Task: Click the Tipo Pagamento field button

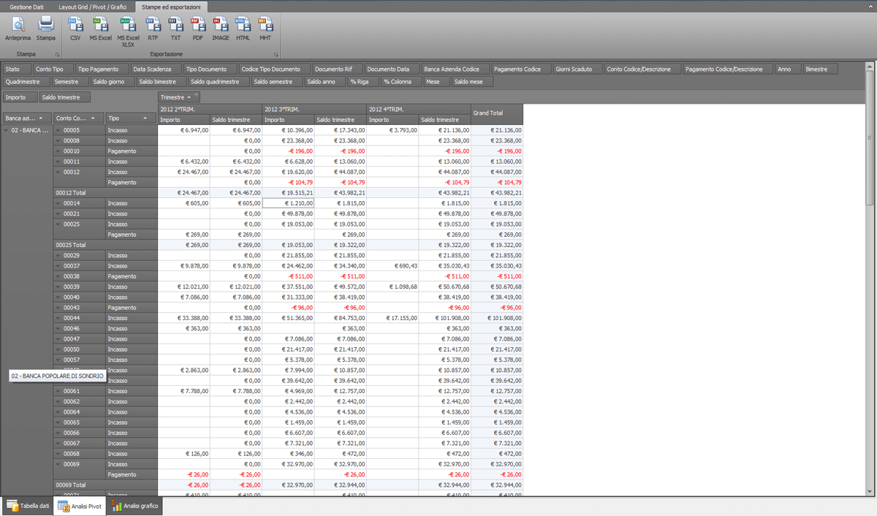Action: (x=98, y=69)
